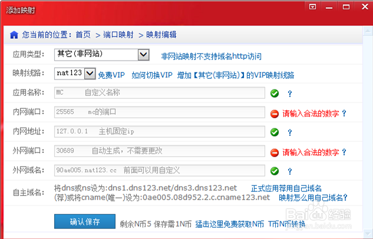The image size is (373, 239).
Task: Click help question mark for 外网域名
Action: (x=289, y=171)
